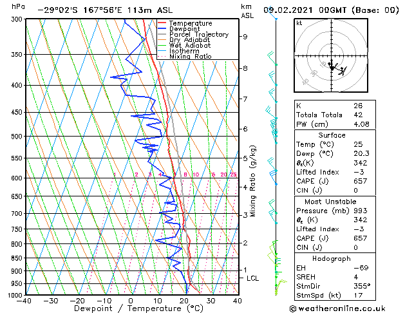405x313 pixels.
Task: Click the 550 pressure level label
Action: tap(18, 158)
